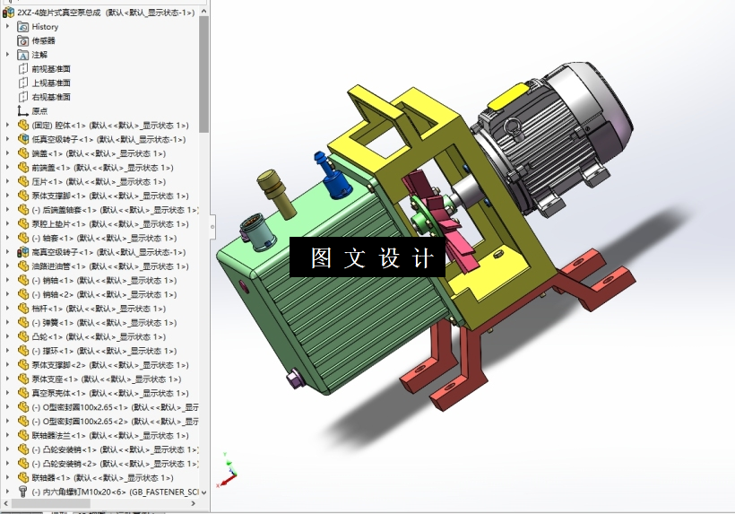The height and width of the screenshot is (514, 735).
Task: Click the right arrow of the tree's horizontal scrollbar
Action: [x=193, y=503]
